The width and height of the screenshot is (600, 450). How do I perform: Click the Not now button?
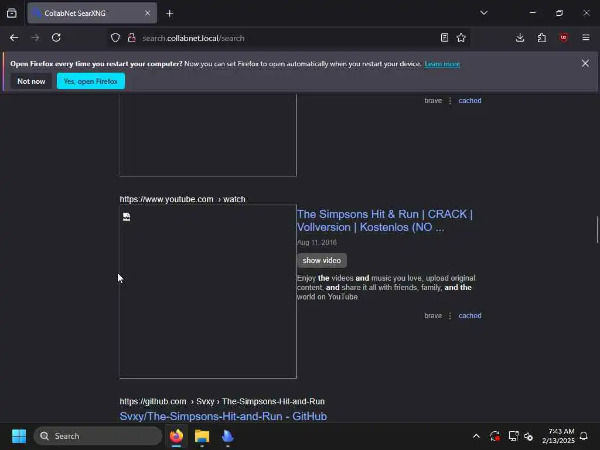pos(31,81)
